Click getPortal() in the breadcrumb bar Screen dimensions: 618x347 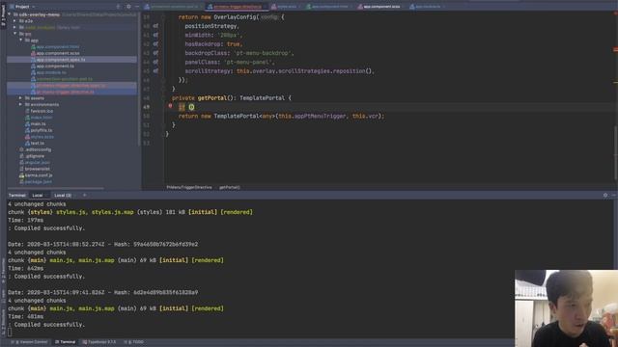[230, 187]
